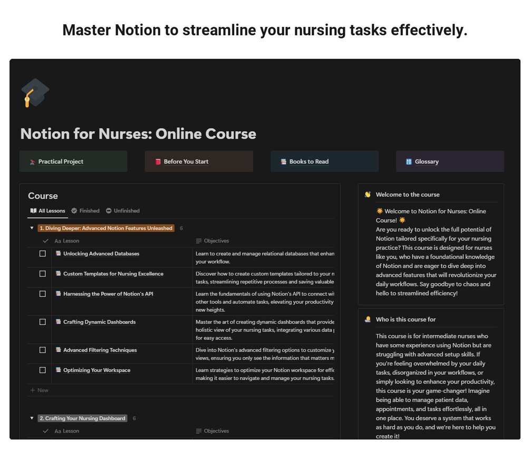Click the page icon of Advanced Filtering Techniques
The height and width of the screenshot is (449, 530).
[59, 350]
